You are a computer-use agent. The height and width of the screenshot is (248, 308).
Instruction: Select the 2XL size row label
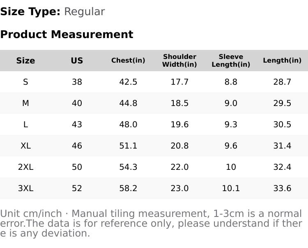click(25, 167)
